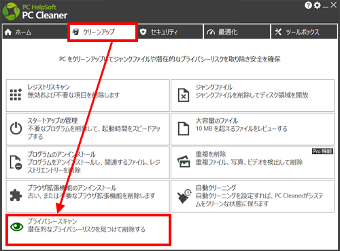Click the startup power icon
Viewport: 340px width, 251px height.
coord(16,128)
